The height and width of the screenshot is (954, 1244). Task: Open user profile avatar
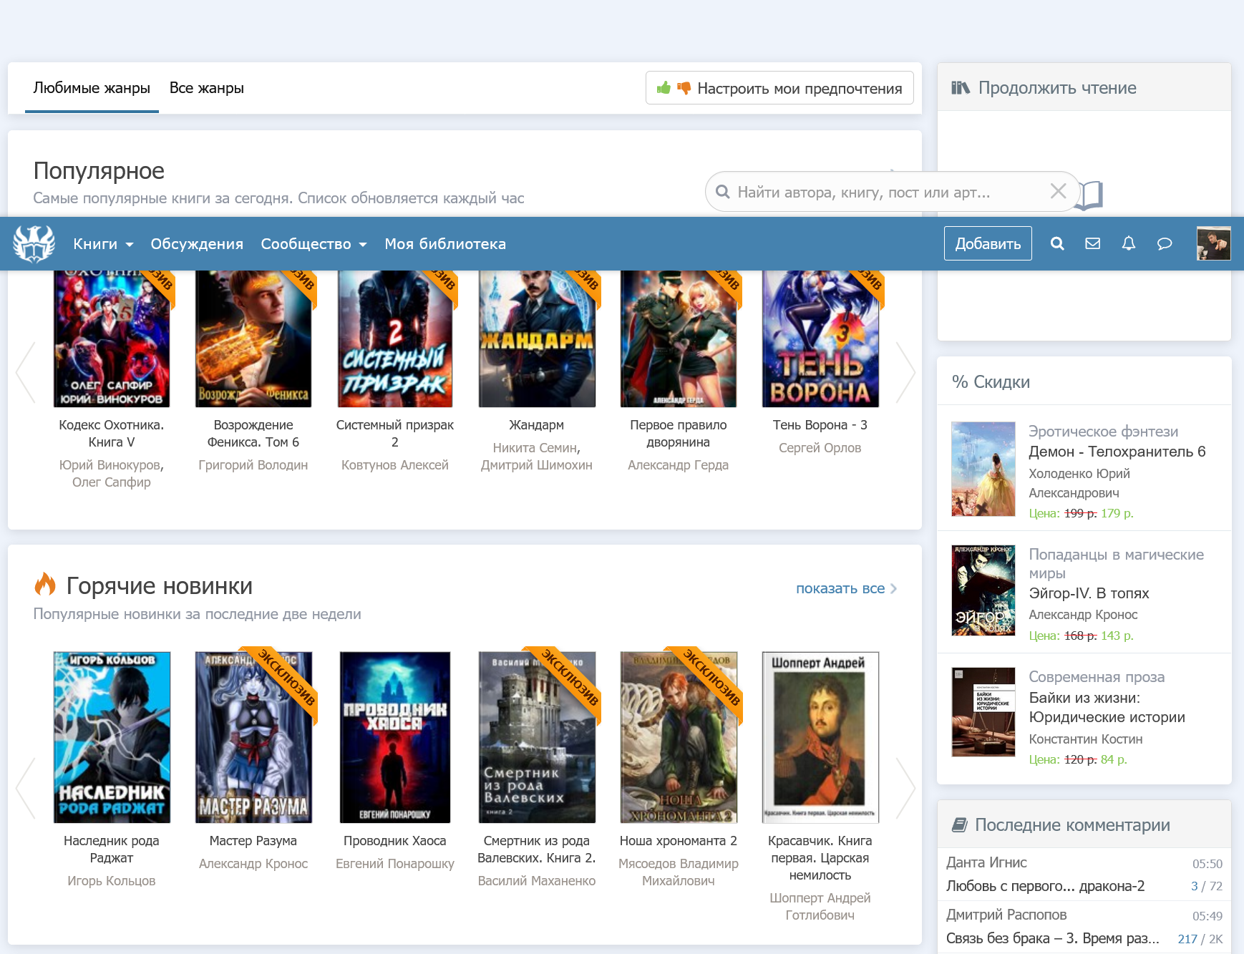1213,244
